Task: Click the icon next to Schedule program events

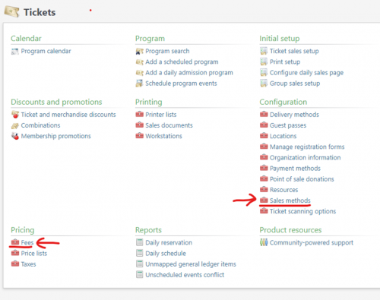Action: pos(139,84)
